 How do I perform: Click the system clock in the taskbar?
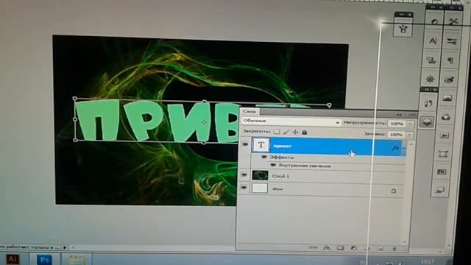coord(427,261)
